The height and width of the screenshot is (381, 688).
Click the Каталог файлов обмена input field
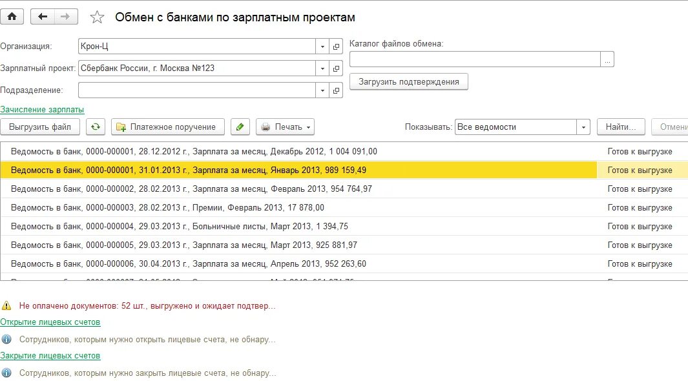[475, 59]
